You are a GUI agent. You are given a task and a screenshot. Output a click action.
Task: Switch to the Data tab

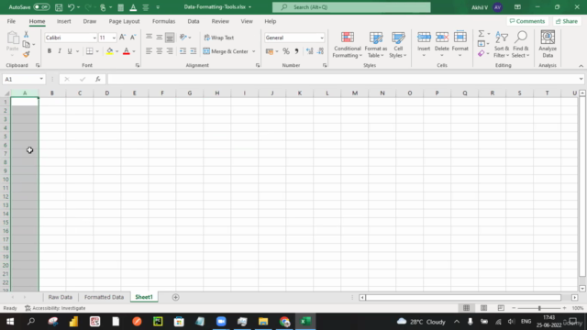(194, 21)
